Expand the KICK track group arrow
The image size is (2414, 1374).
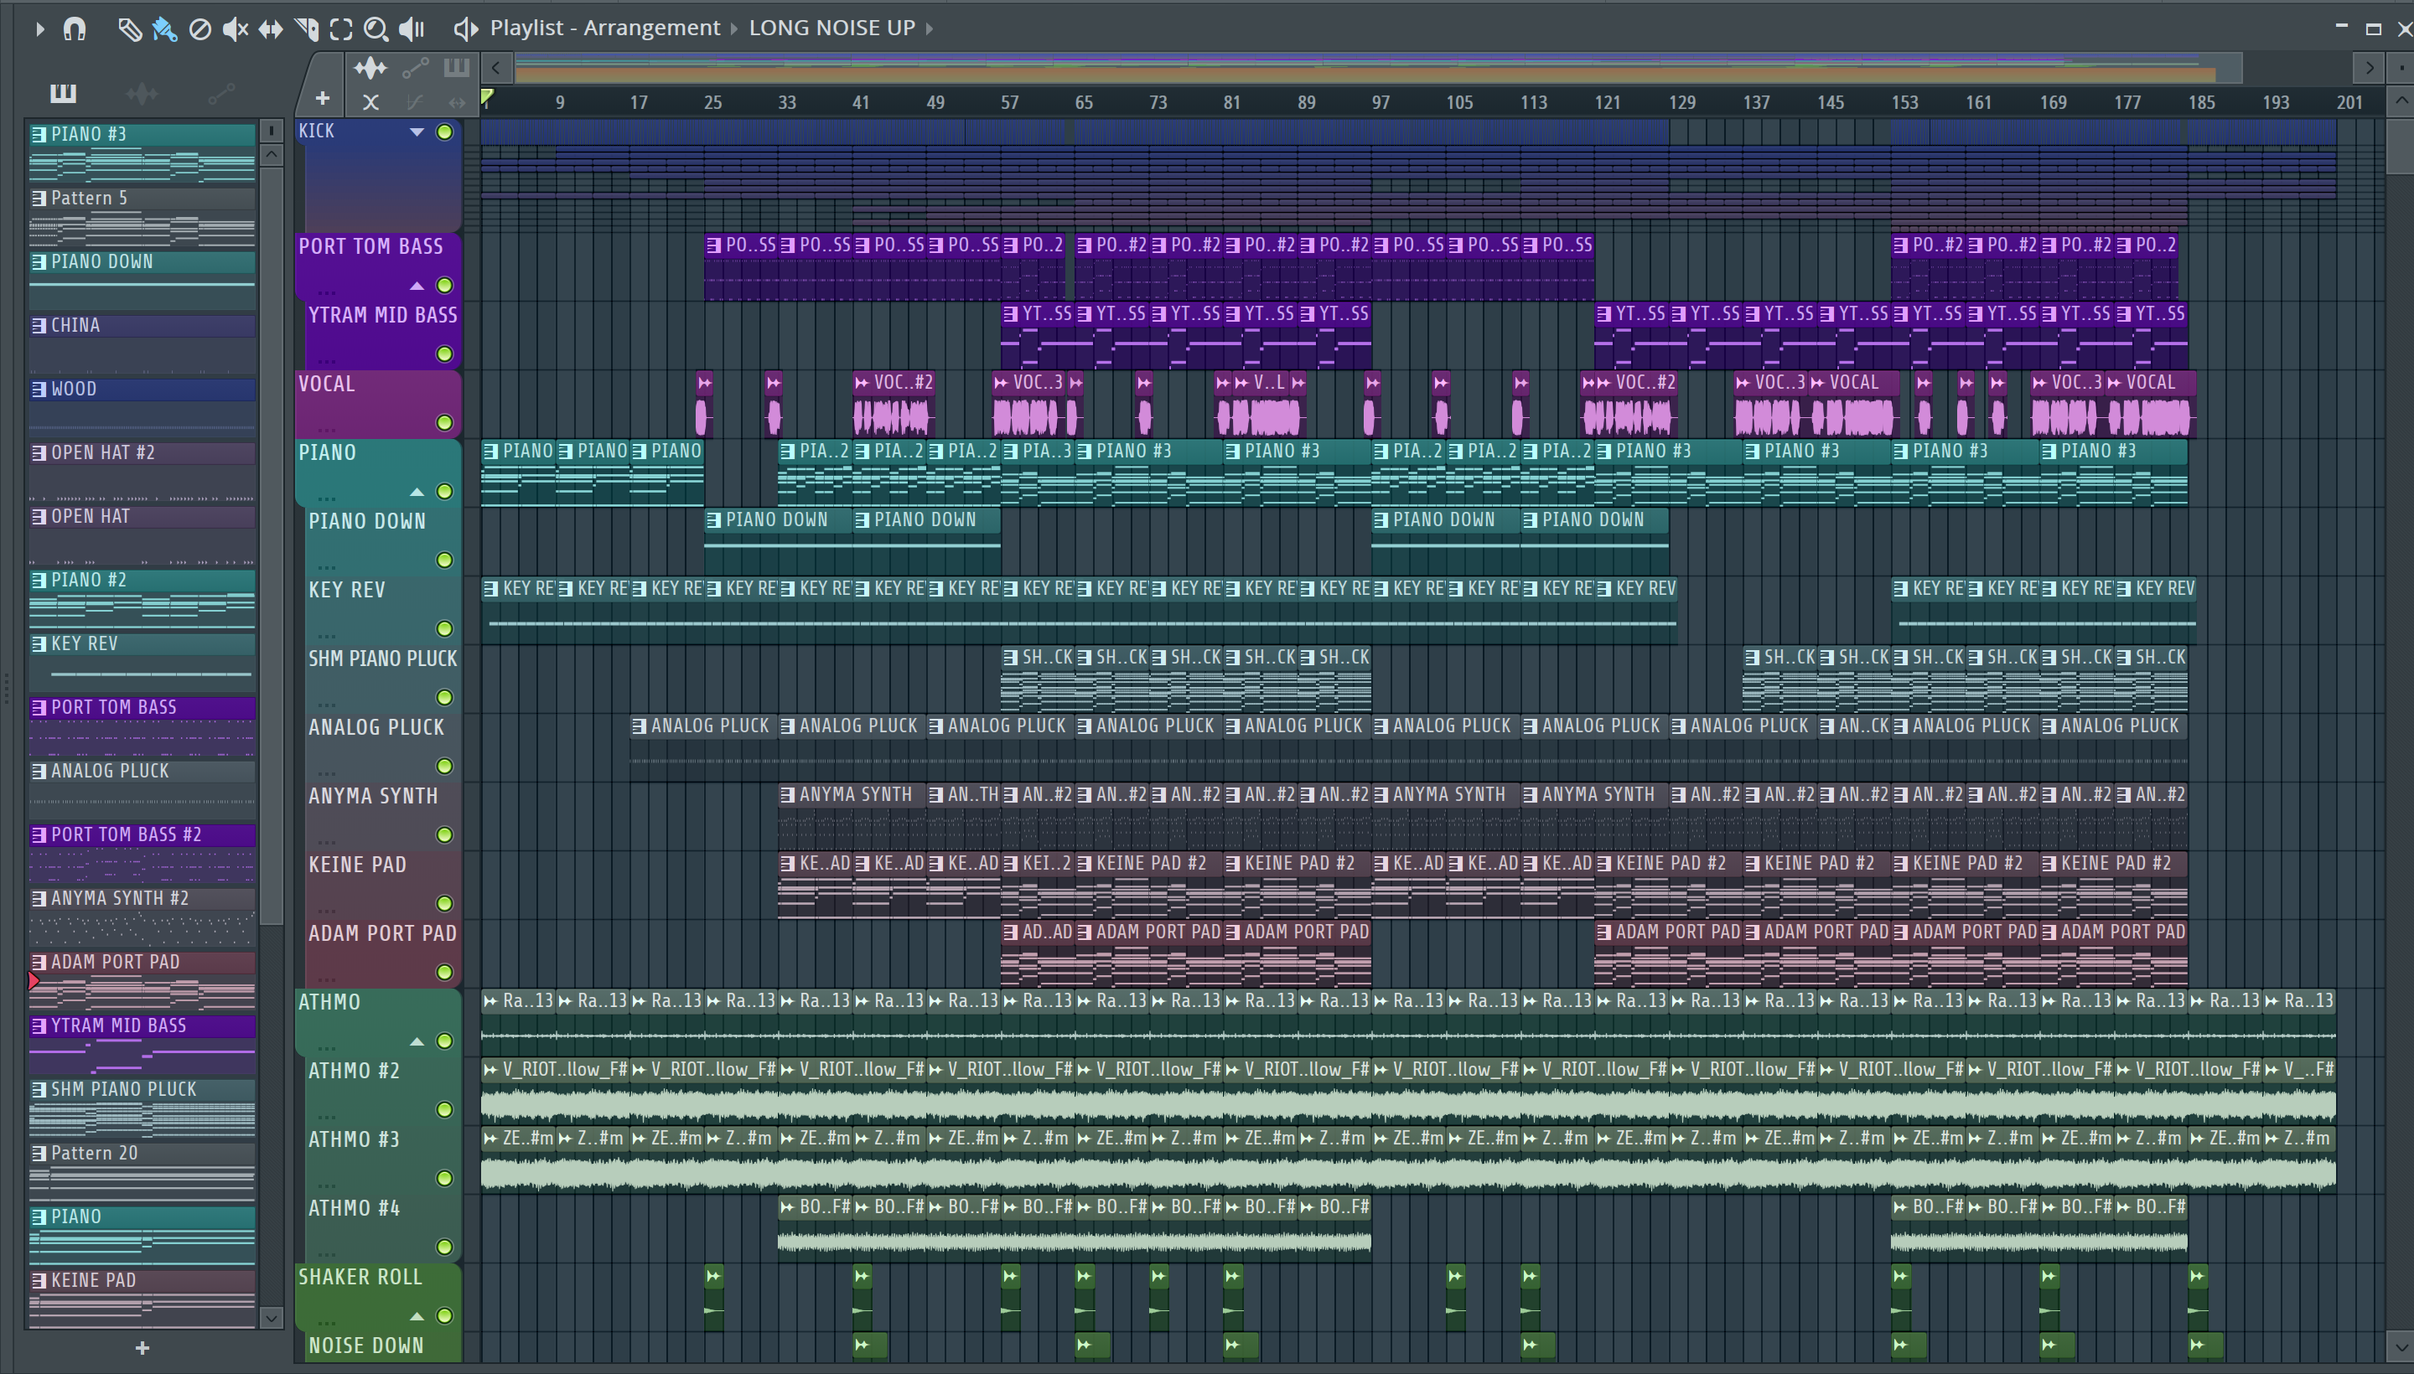(x=417, y=132)
